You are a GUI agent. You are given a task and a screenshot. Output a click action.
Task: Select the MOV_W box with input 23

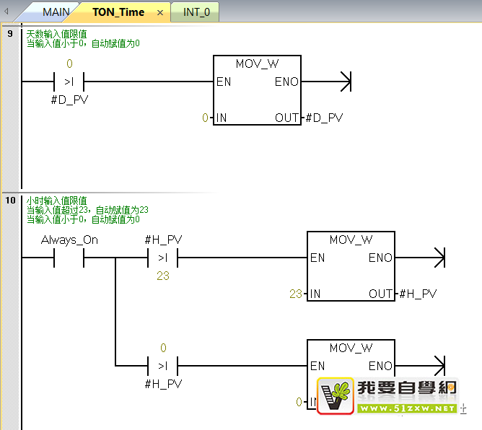(x=350, y=266)
